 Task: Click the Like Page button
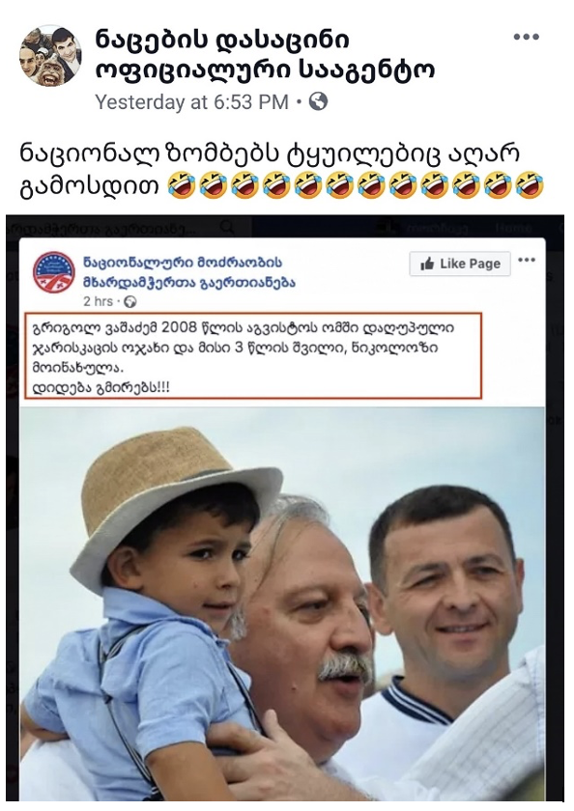click(460, 265)
